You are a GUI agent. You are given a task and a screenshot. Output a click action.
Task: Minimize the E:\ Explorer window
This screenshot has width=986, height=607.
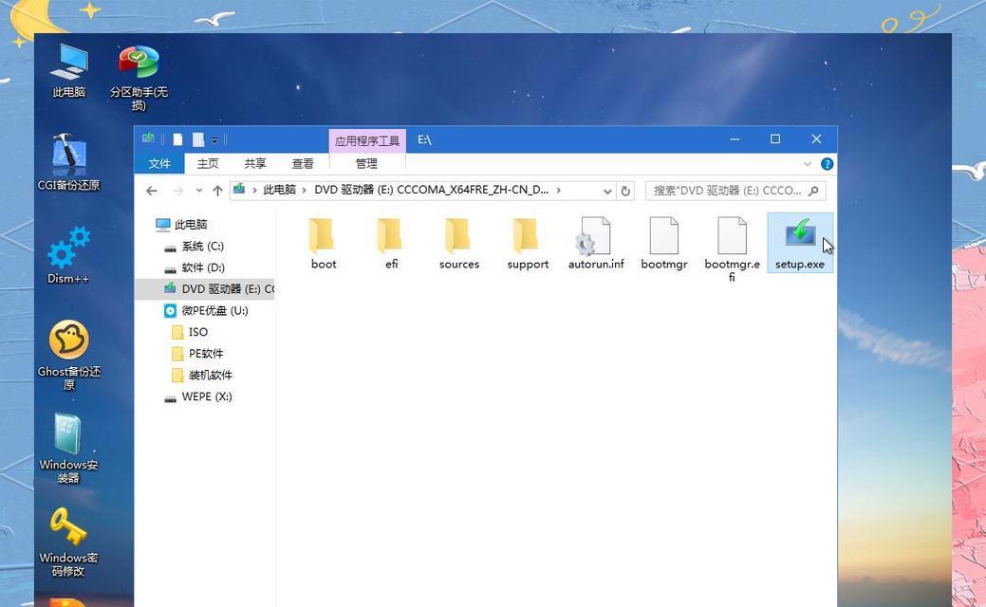(735, 138)
